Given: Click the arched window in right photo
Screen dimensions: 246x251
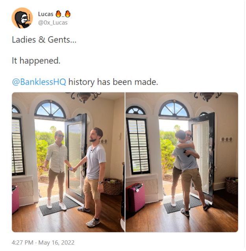Looking at the screenshot, I should coord(174,108).
